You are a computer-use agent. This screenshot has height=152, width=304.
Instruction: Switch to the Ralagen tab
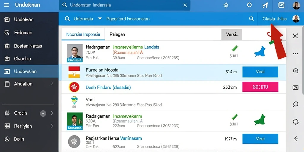117,34
